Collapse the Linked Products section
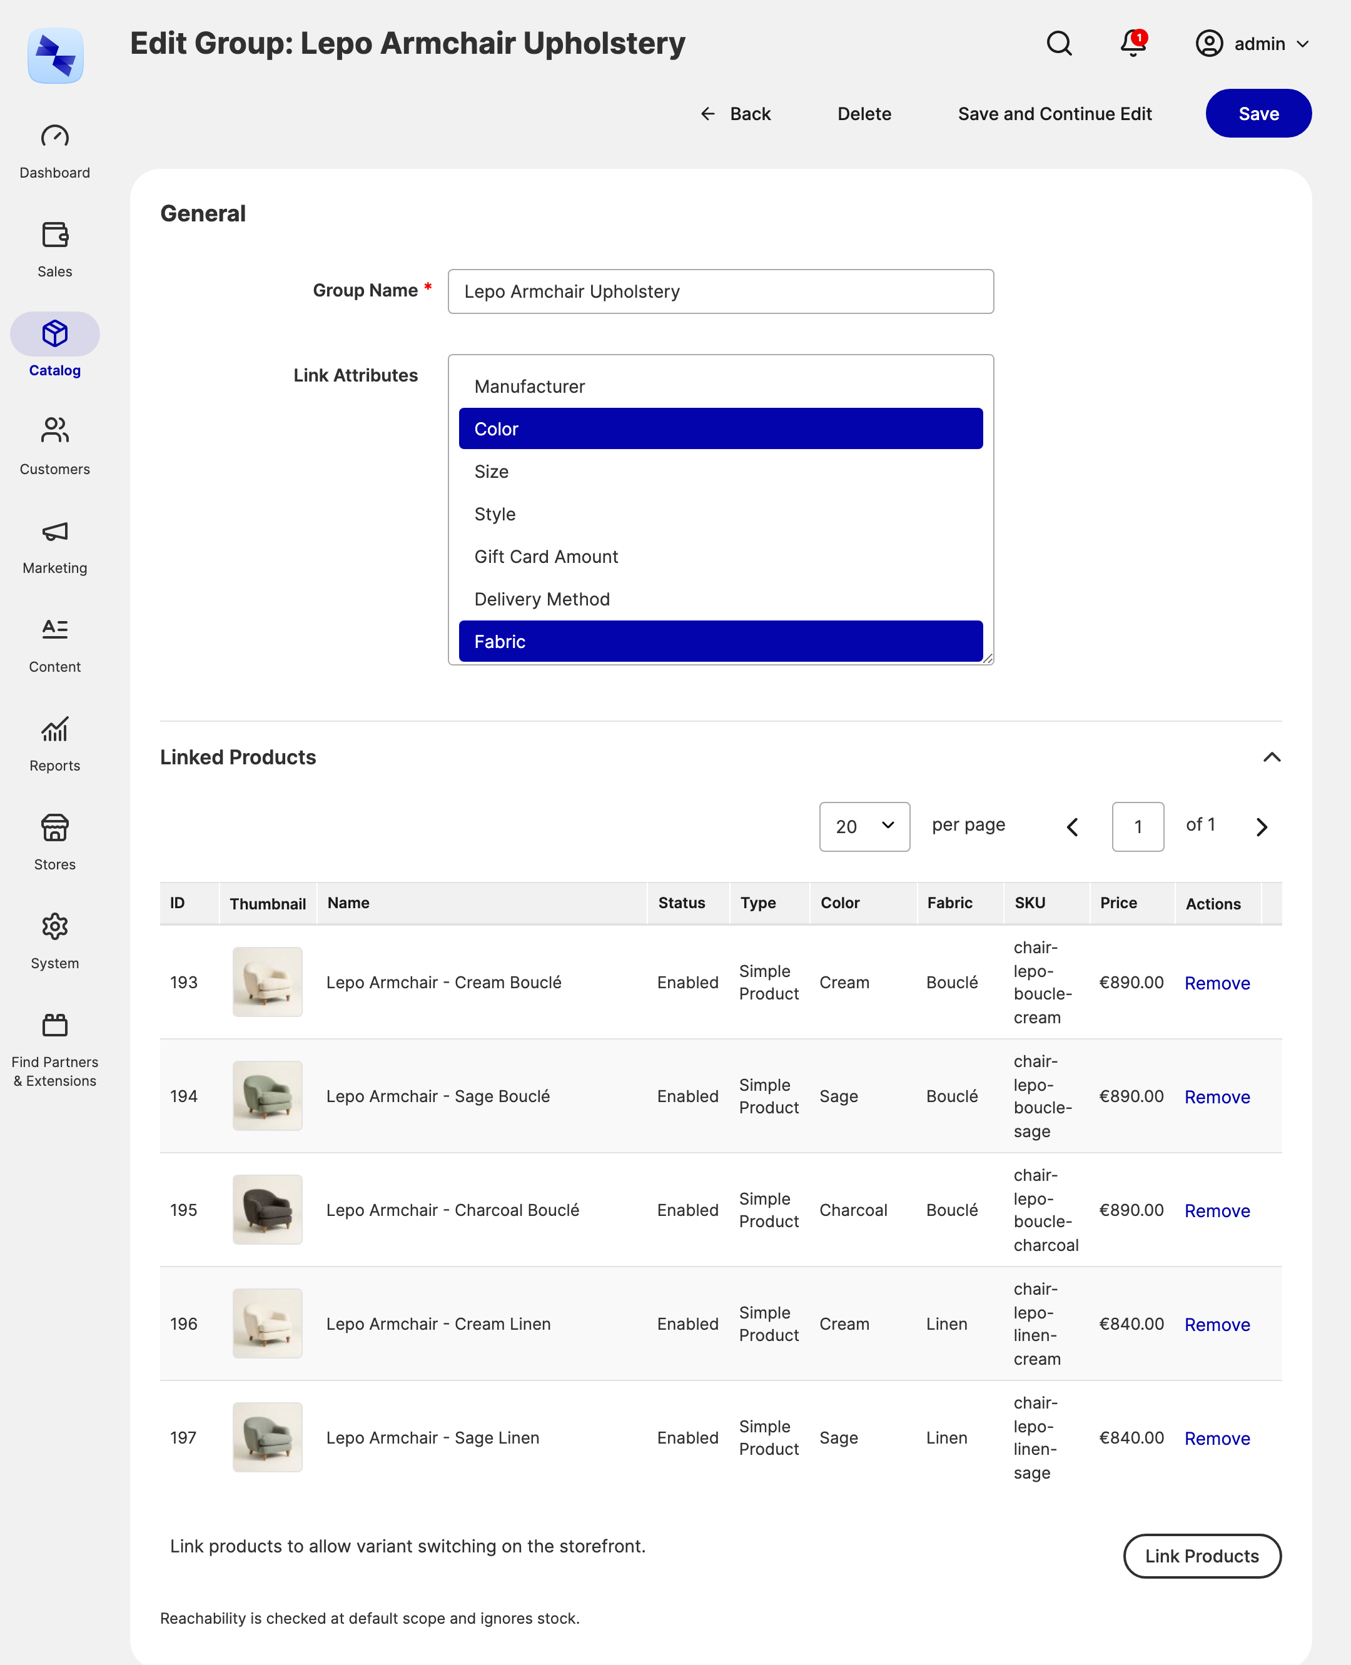The height and width of the screenshot is (1665, 1351). click(x=1272, y=757)
